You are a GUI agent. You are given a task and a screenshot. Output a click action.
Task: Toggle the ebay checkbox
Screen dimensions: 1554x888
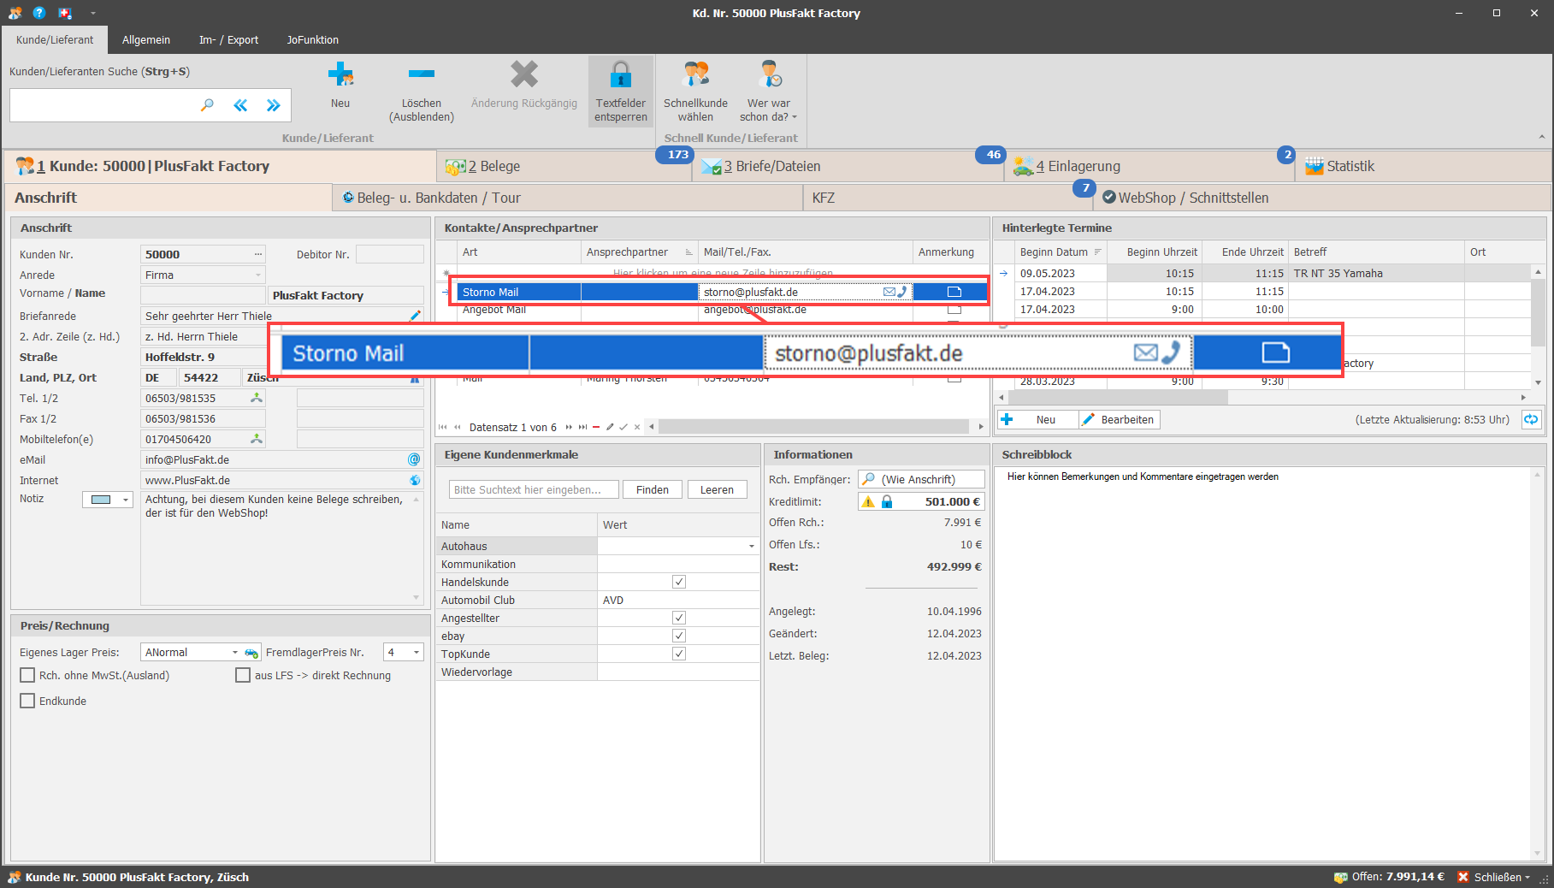679,636
